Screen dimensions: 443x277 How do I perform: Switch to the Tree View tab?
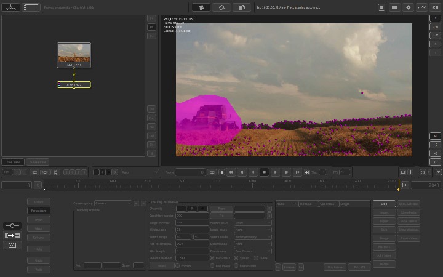pos(13,162)
